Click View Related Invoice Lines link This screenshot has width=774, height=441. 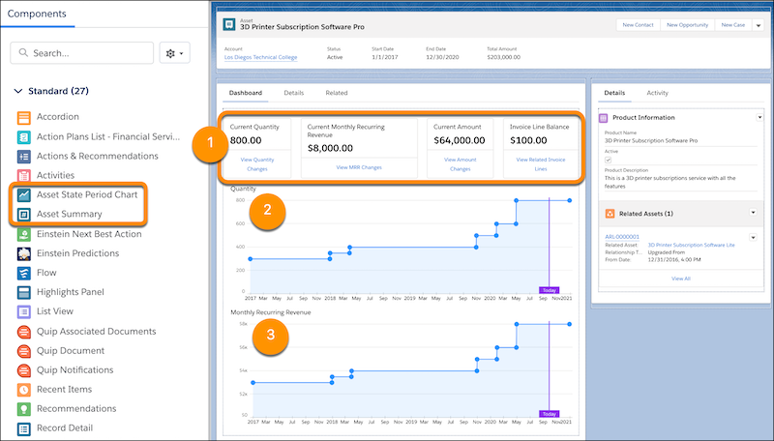click(x=541, y=164)
